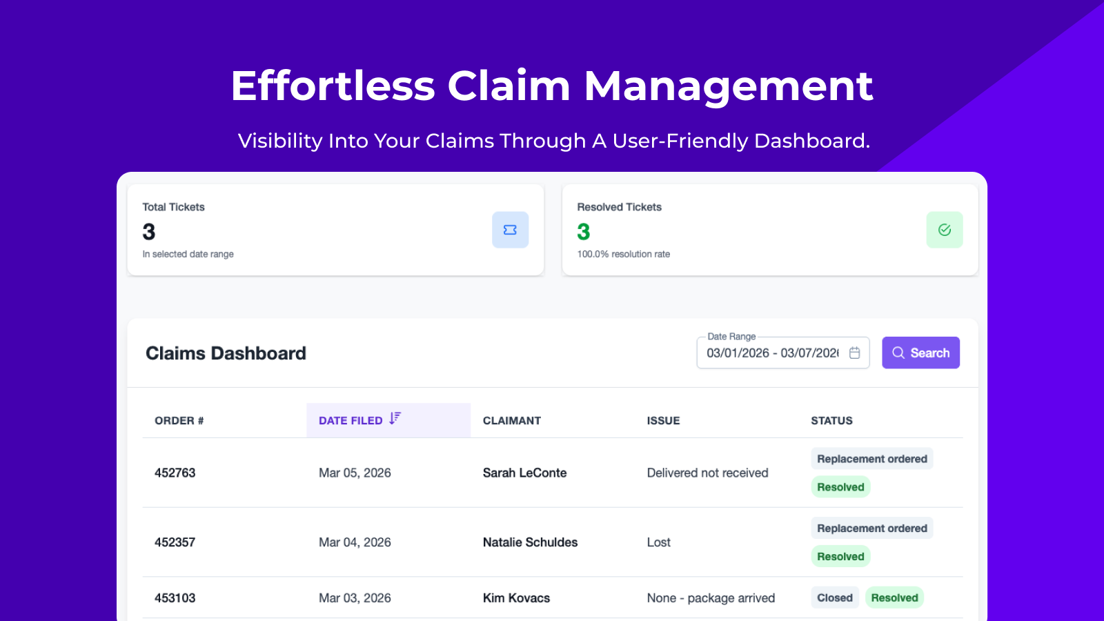This screenshot has height=621, width=1104.
Task: Select claimant Natalie Schuldes
Action: 530,542
